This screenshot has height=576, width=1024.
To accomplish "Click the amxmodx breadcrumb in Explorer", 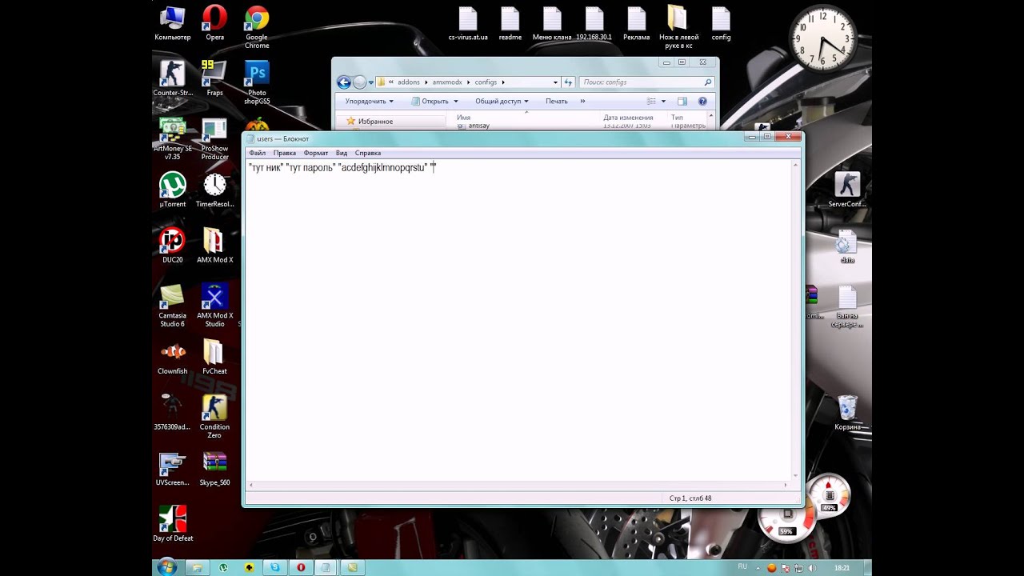I will click(446, 82).
